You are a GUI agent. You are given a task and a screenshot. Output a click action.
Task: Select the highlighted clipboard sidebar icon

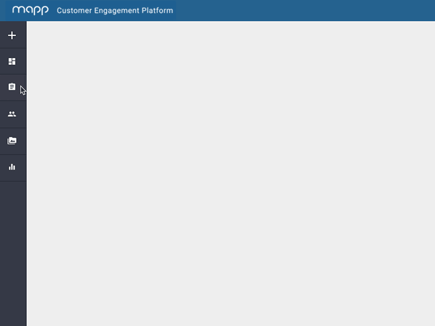[12, 87]
